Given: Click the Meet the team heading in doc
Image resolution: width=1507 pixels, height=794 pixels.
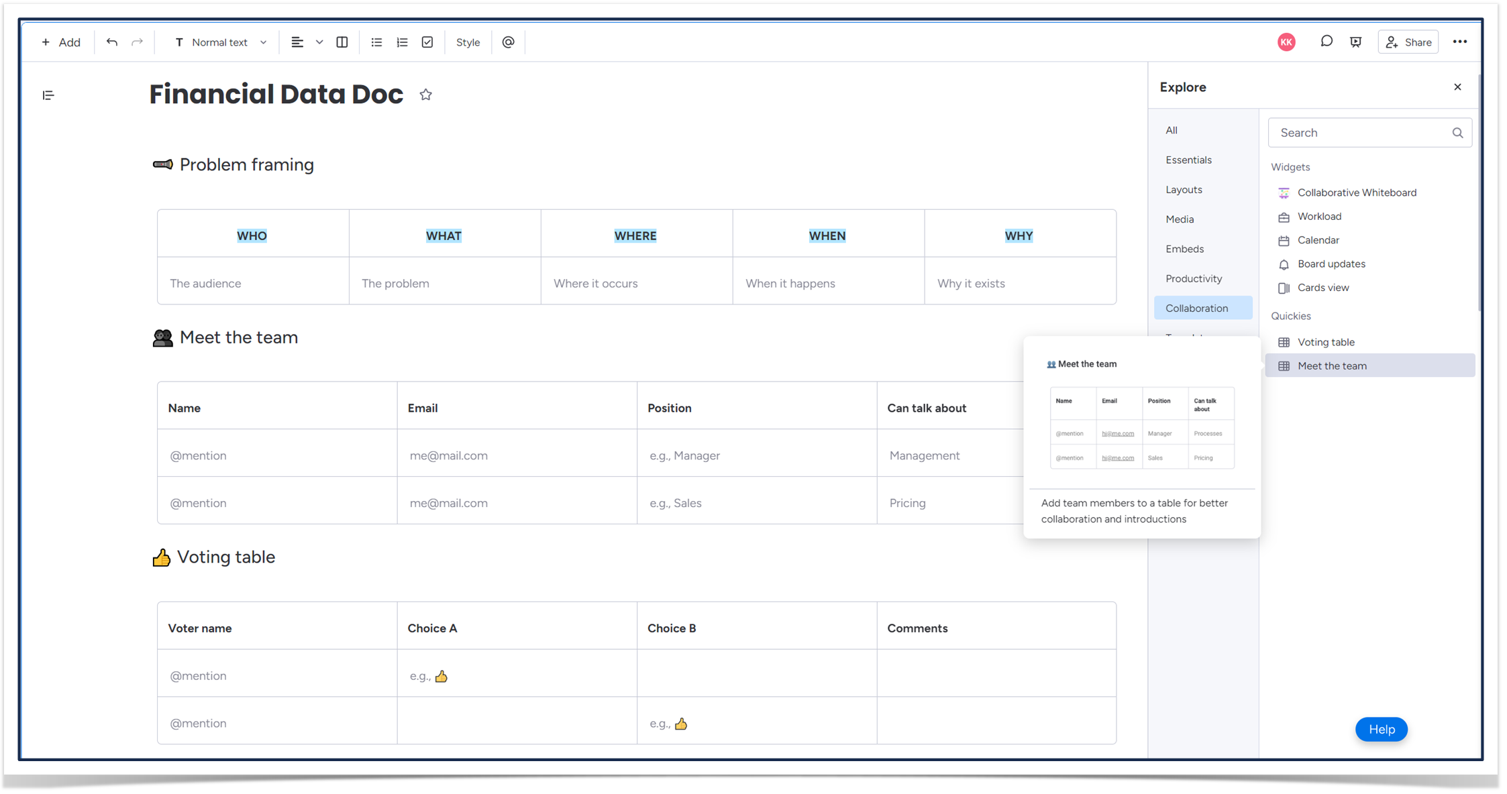Looking at the screenshot, I should pos(238,337).
